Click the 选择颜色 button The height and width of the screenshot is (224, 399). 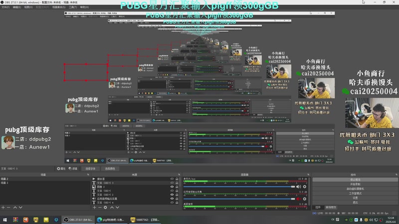pos(110,169)
